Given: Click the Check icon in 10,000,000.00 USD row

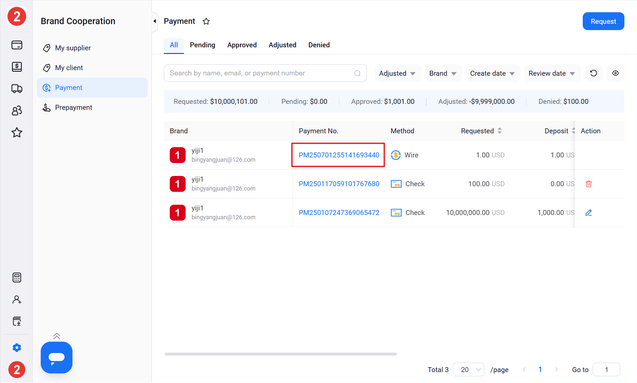Looking at the screenshot, I should (x=396, y=213).
